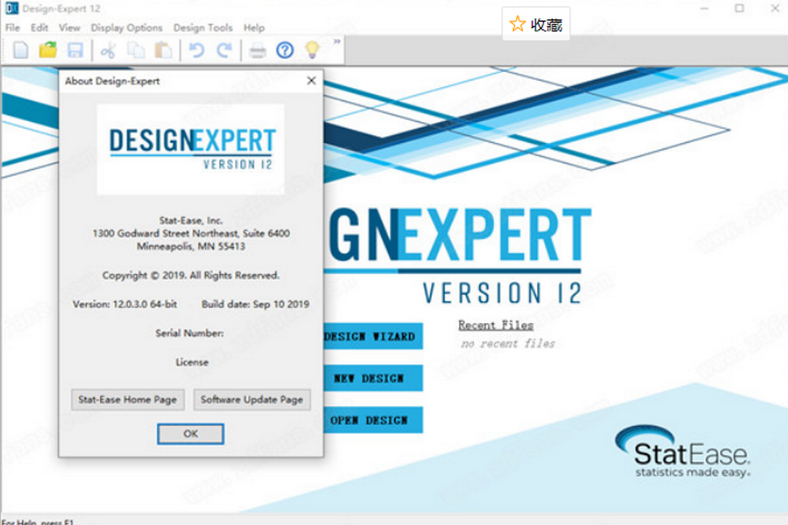Open the Software Update Page

(252, 400)
